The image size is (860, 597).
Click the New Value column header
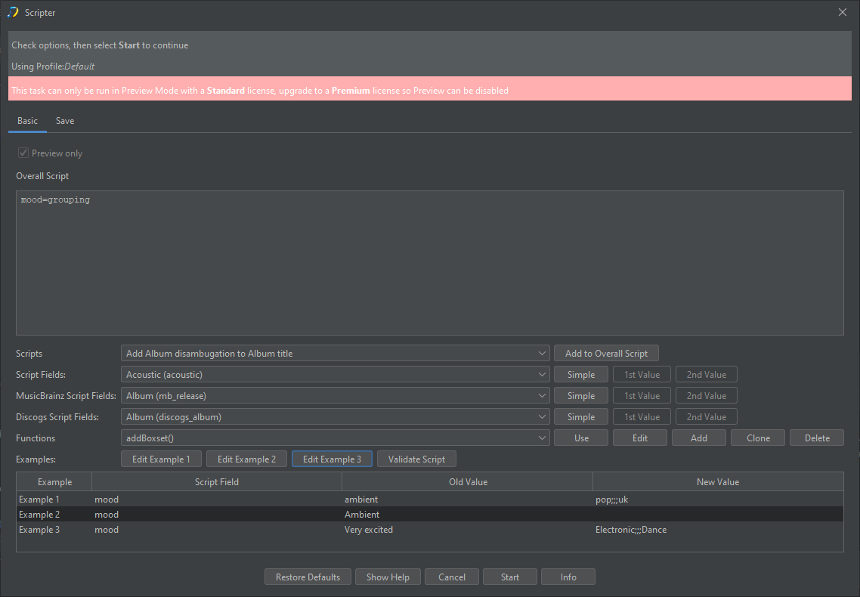717,482
